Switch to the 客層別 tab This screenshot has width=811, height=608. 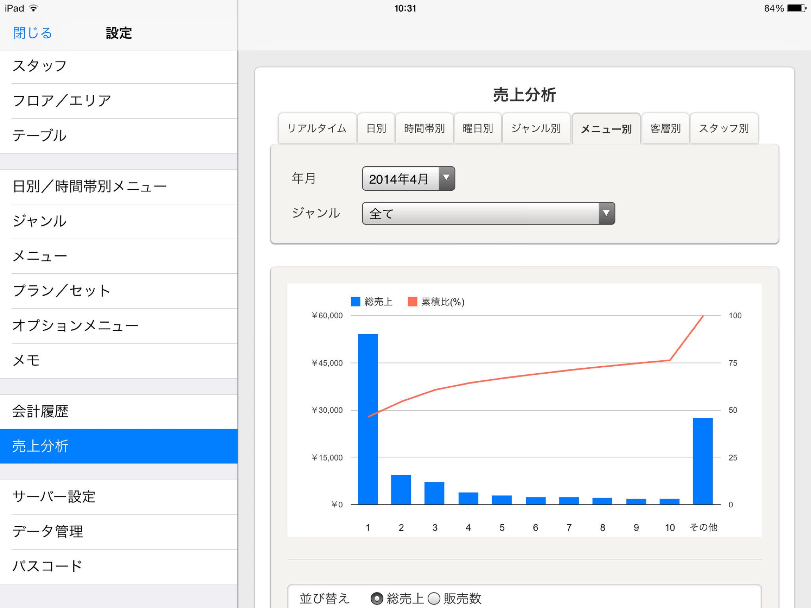[x=665, y=128]
